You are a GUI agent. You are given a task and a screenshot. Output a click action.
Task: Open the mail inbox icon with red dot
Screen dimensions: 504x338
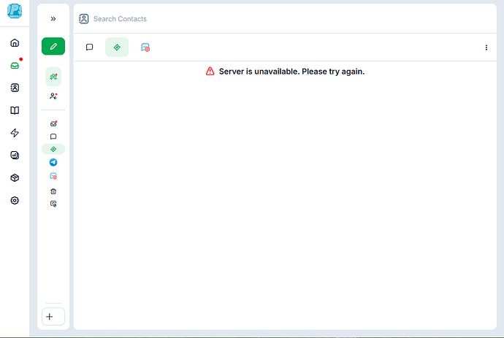(53, 123)
